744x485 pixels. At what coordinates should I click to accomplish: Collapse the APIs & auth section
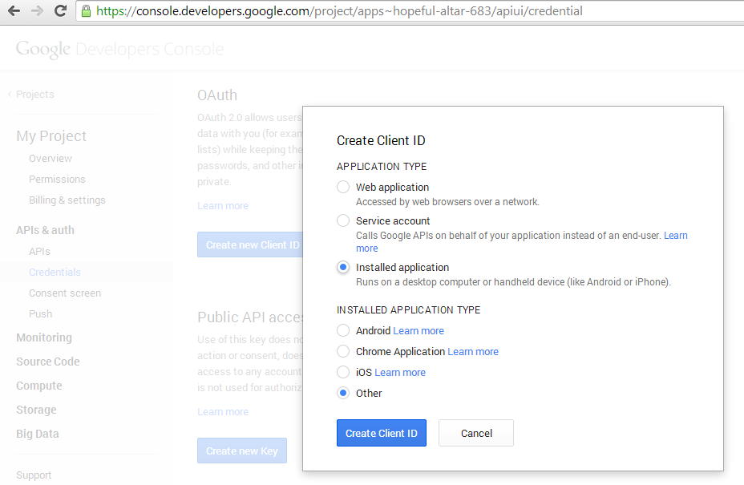(45, 230)
